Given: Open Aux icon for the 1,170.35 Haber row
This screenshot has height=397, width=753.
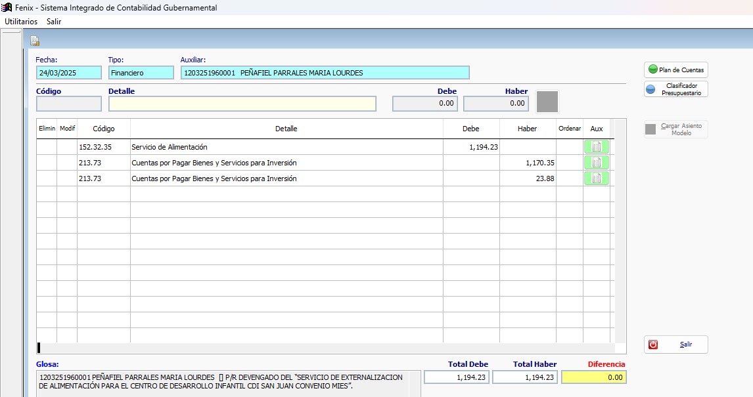Looking at the screenshot, I should [x=596, y=163].
